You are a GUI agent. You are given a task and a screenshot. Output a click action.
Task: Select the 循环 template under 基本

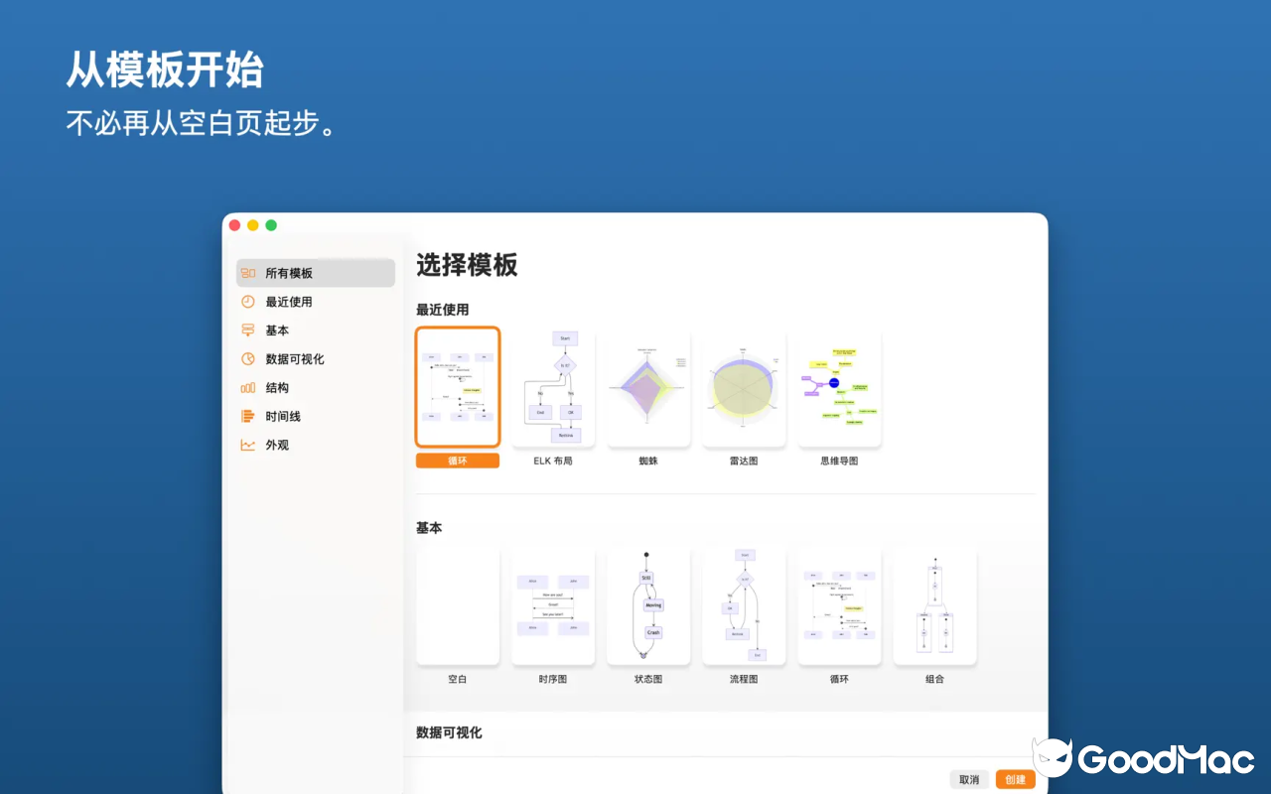point(839,606)
